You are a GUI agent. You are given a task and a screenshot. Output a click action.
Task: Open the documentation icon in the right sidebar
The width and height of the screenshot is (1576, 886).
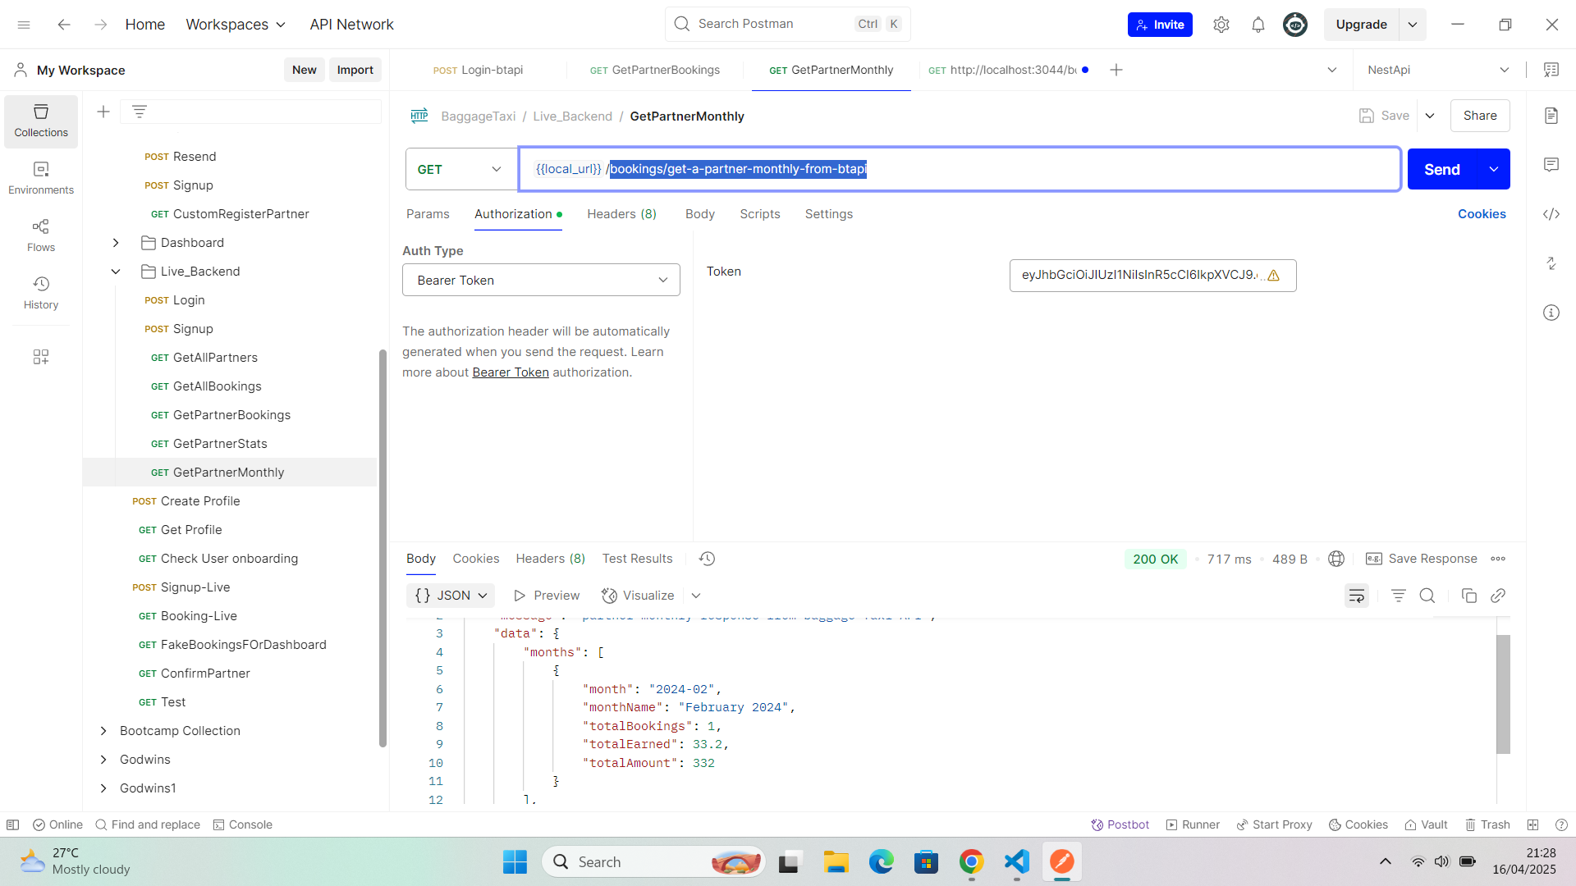click(x=1551, y=116)
